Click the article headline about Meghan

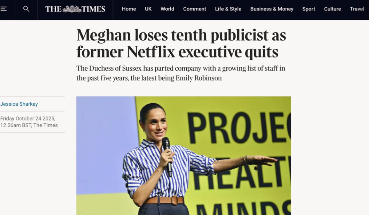181,44
